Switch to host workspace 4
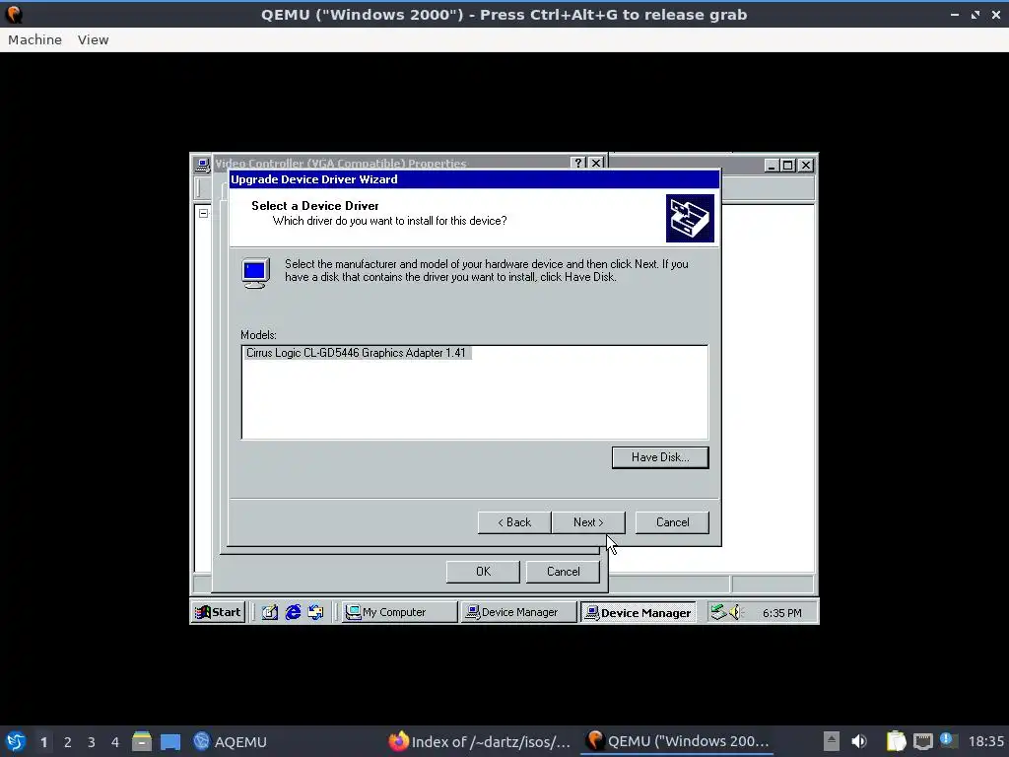Screen dimensions: 1009x757 tap(115, 742)
